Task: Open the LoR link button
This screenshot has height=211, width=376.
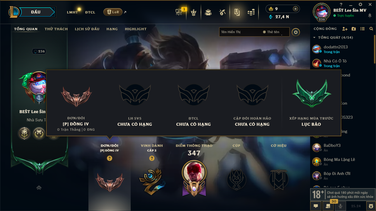Action: point(113,12)
